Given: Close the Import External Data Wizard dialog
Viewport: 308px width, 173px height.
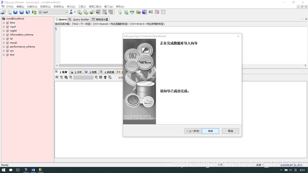Looking at the screenshot, I should [x=238, y=36].
